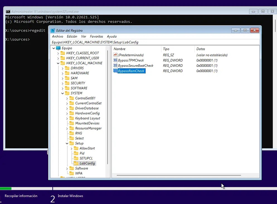Screen dimensions: 277x204
Task: Open the Favoritos menu
Action: [x=96, y=36]
